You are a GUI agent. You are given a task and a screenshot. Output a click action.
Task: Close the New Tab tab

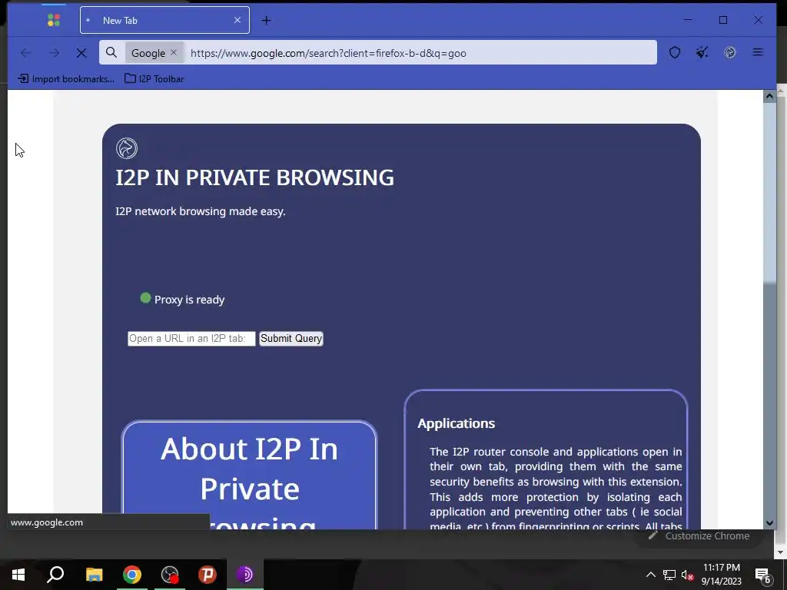(x=237, y=20)
